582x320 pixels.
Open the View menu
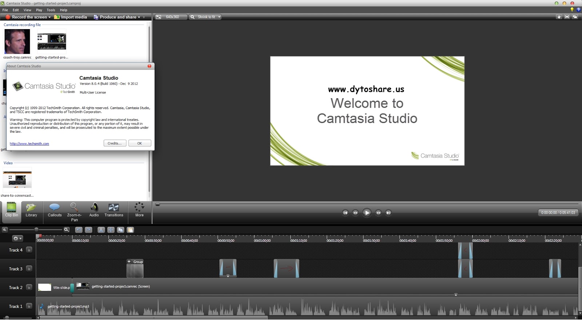click(x=27, y=10)
